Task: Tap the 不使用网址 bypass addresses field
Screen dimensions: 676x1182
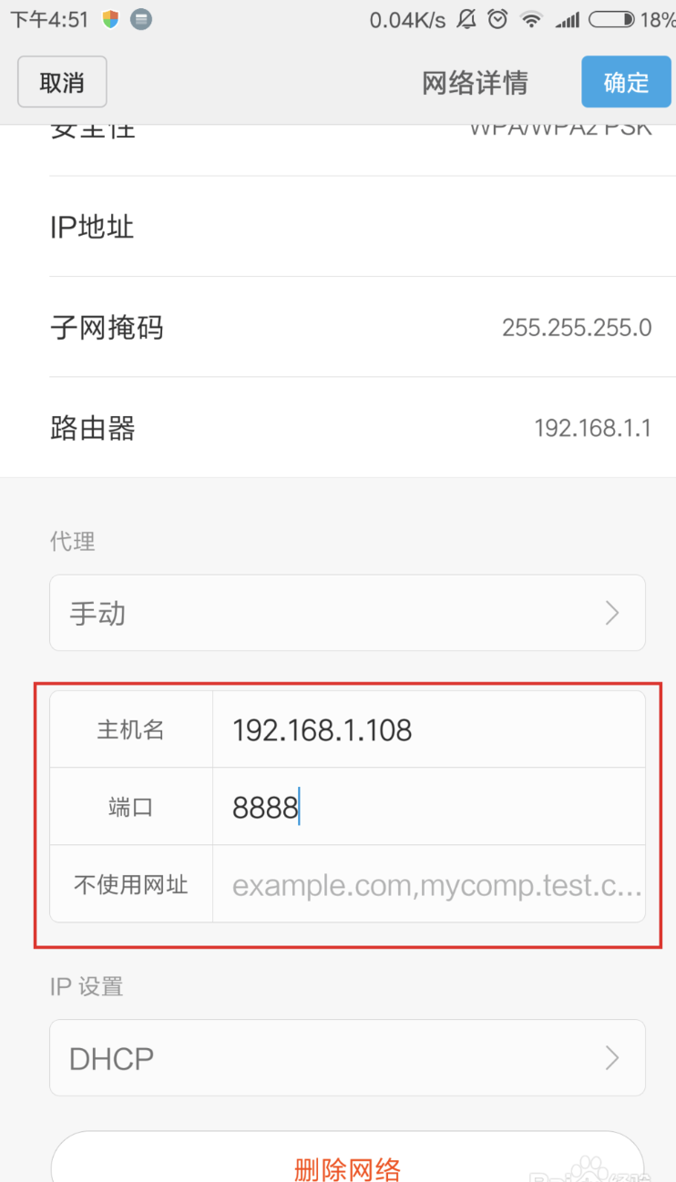Action: (428, 884)
